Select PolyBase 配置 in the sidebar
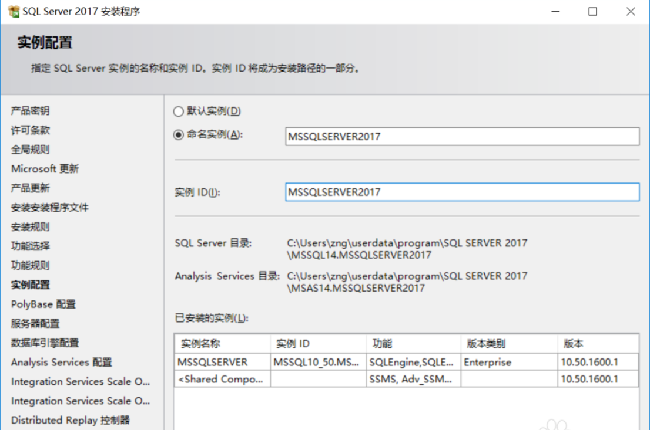 coord(43,304)
